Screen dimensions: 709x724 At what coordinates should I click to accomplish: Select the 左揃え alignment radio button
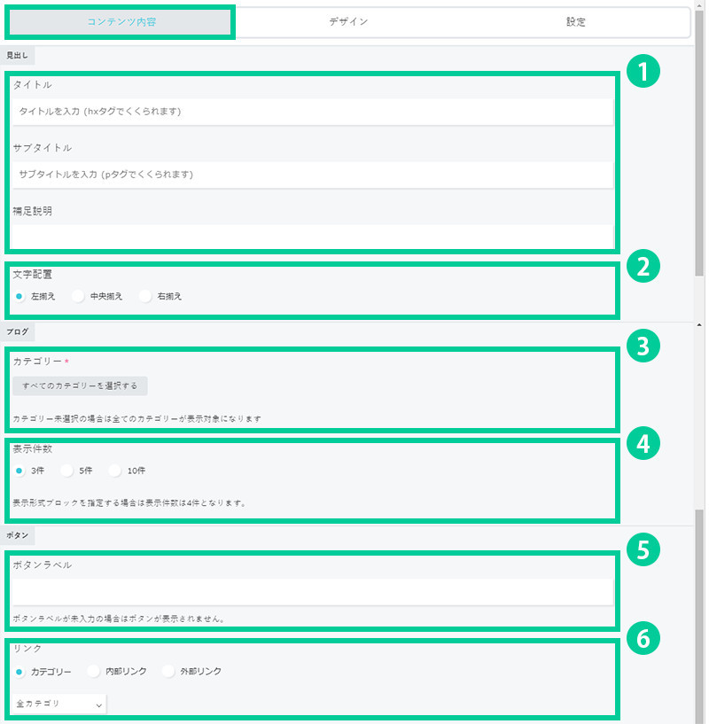(20, 296)
